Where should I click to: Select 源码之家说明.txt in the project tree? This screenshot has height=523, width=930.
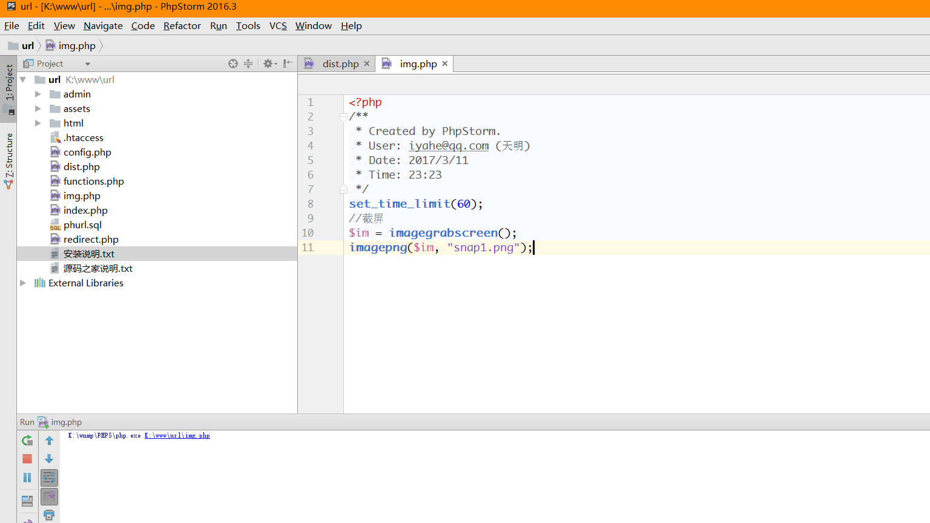pyautogui.click(x=97, y=268)
